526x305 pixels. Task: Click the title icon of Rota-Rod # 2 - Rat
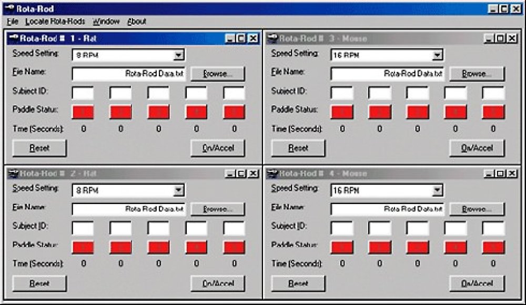[14, 174]
